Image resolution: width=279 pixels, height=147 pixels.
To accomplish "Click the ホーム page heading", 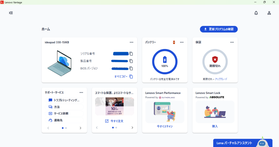I will click(46, 29).
